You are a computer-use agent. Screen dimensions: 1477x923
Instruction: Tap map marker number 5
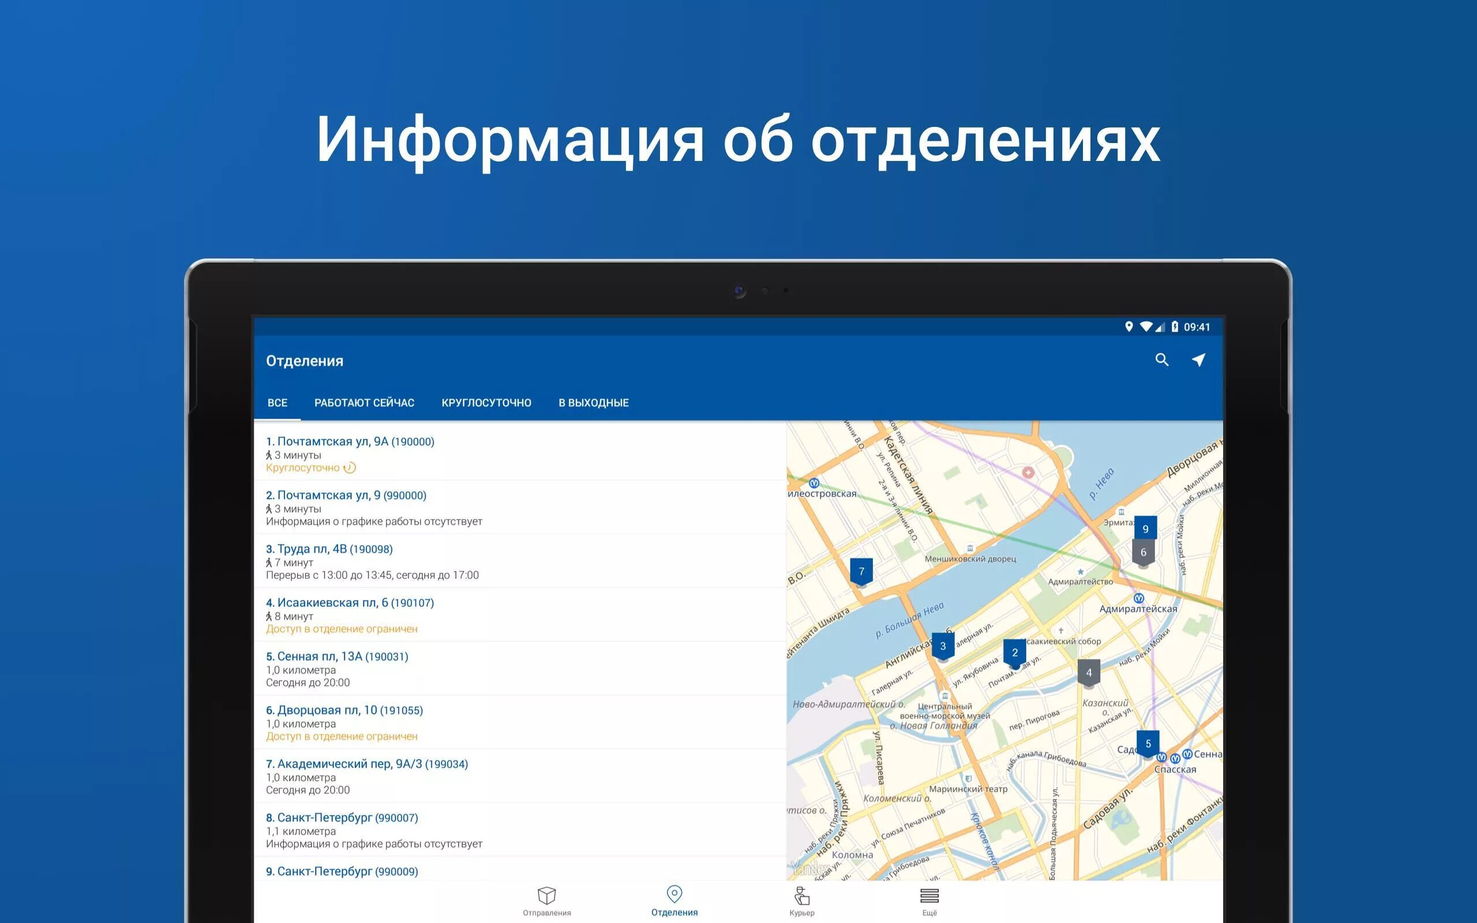(1148, 744)
